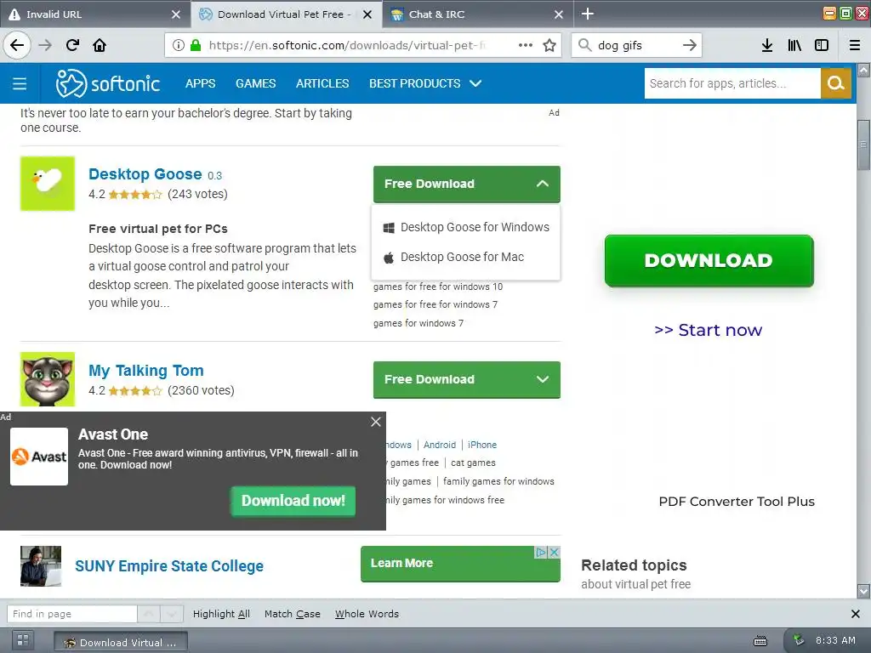Switch to Download Virtual Pet Free tab
This screenshot has width=871, height=653.
(286, 14)
